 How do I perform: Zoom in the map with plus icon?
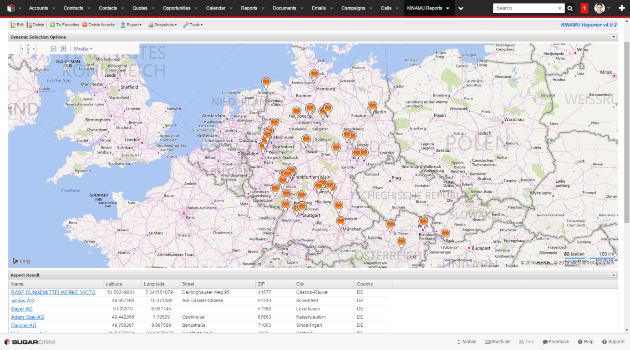(64, 49)
